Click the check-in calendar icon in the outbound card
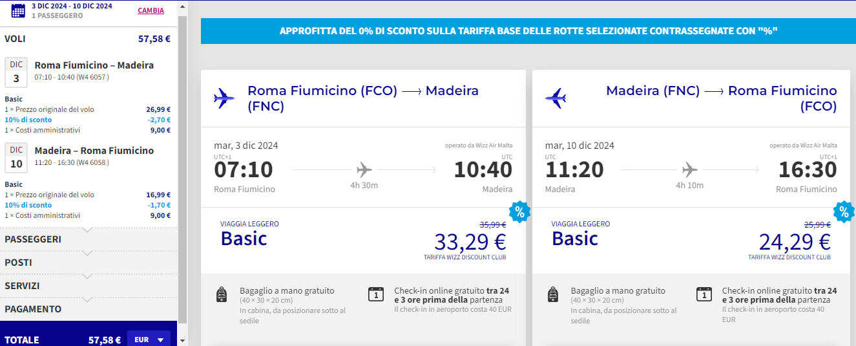This screenshot has width=856, height=346. pyautogui.click(x=375, y=295)
